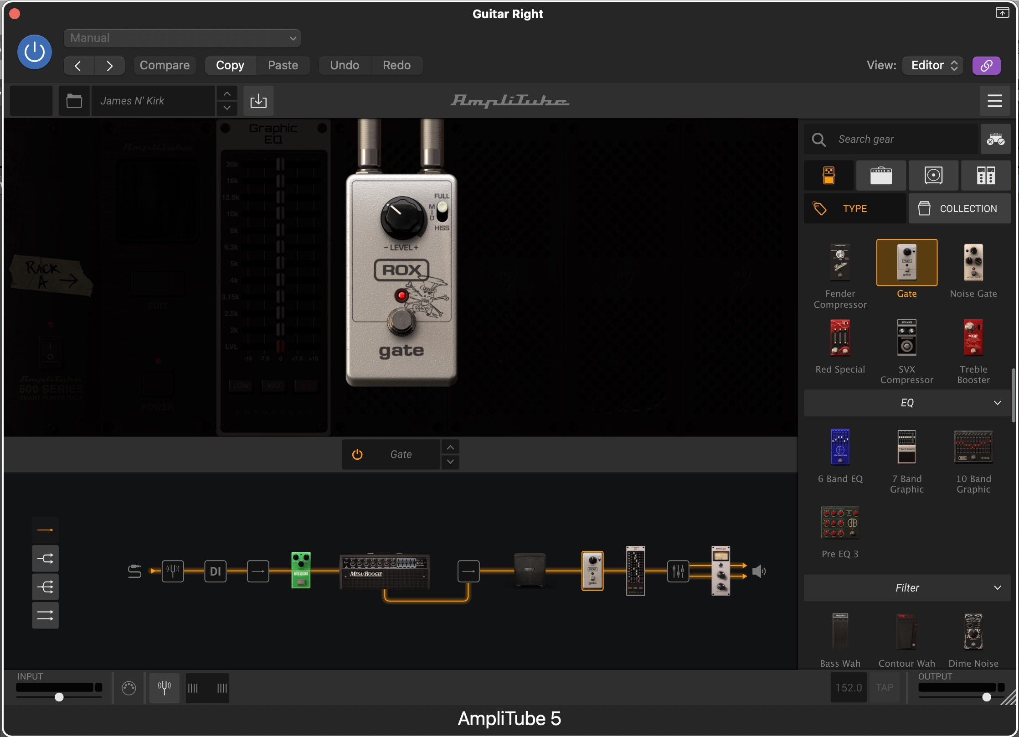The width and height of the screenshot is (1019, 737).
Task: Open the hamburger main menu
Action: (x=995, y=101)
